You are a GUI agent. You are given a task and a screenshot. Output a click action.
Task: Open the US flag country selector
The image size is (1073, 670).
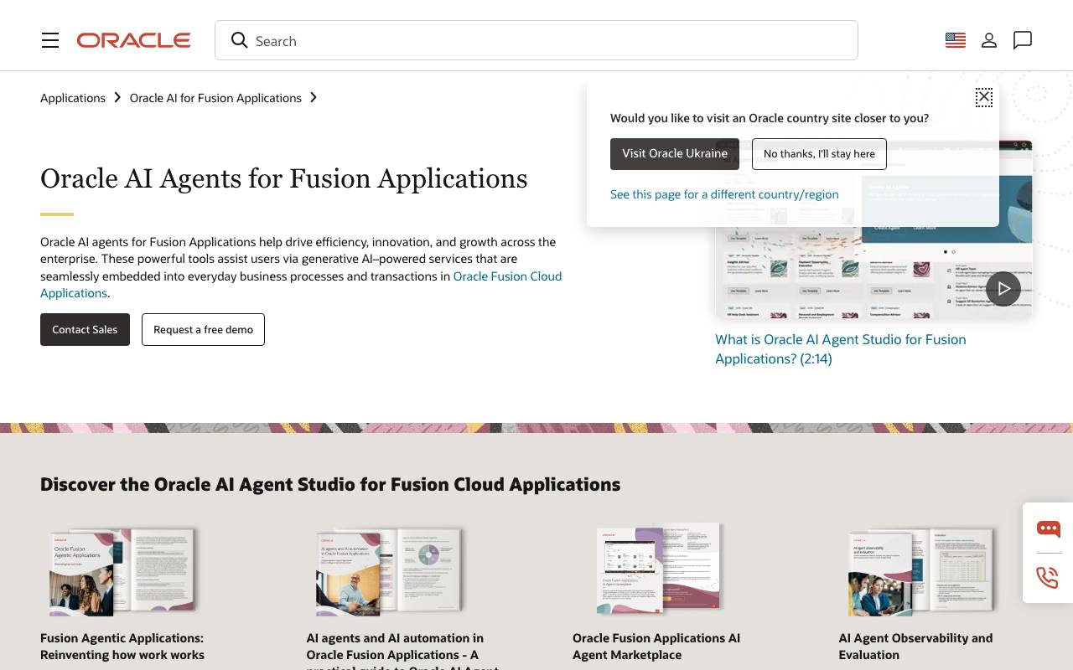tap(956, 40)
